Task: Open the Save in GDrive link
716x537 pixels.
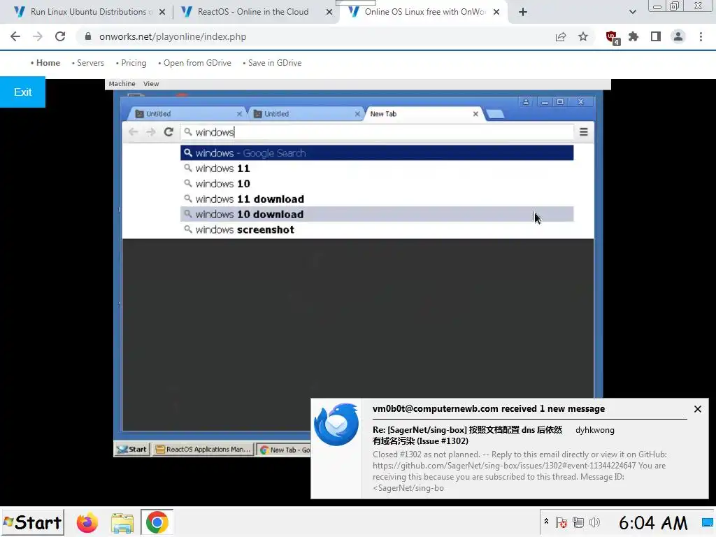Action: [275, 62]
